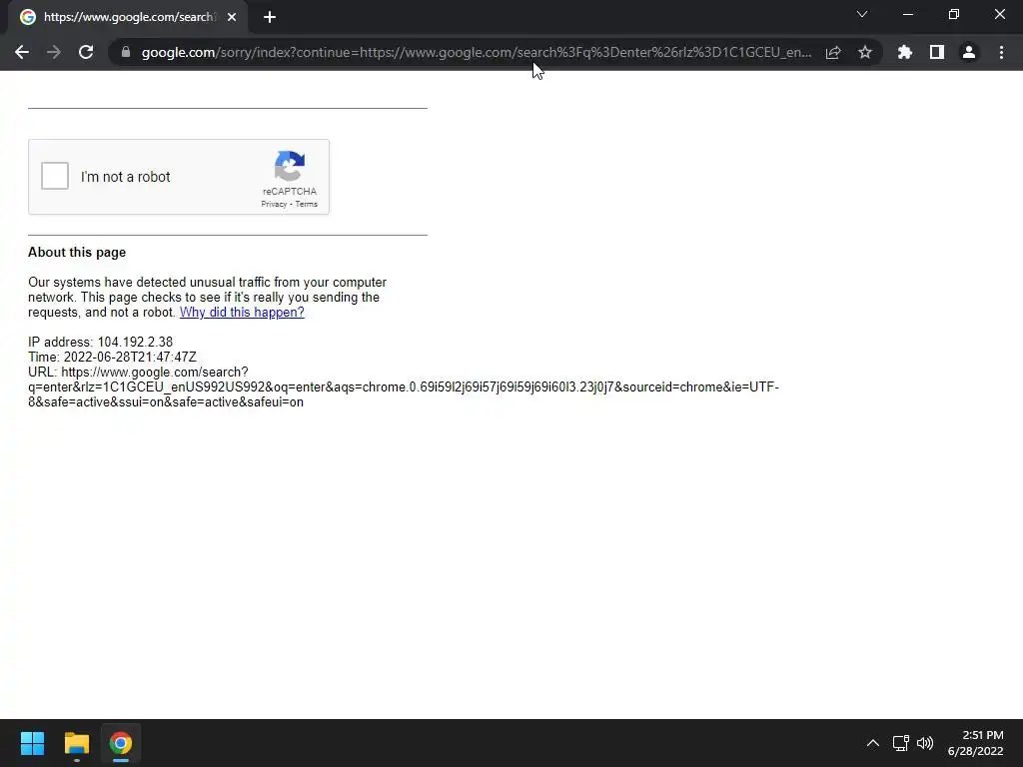Reload the current page
This screenshot has height=767, width=1023.
[86, 52]
